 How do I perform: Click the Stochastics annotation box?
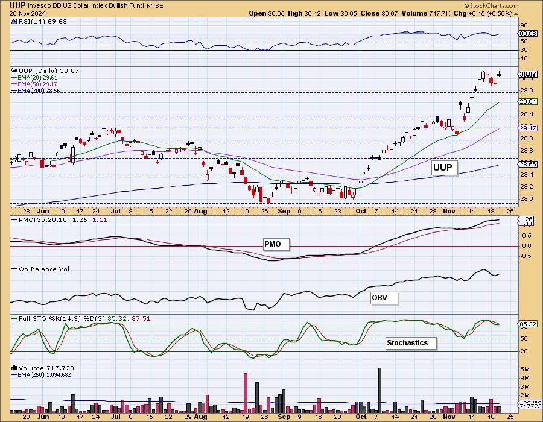click(x=411, y=343)
